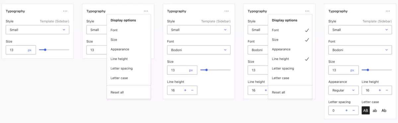Increase Line height with plus in fifth panel

(x=379, y=90)
